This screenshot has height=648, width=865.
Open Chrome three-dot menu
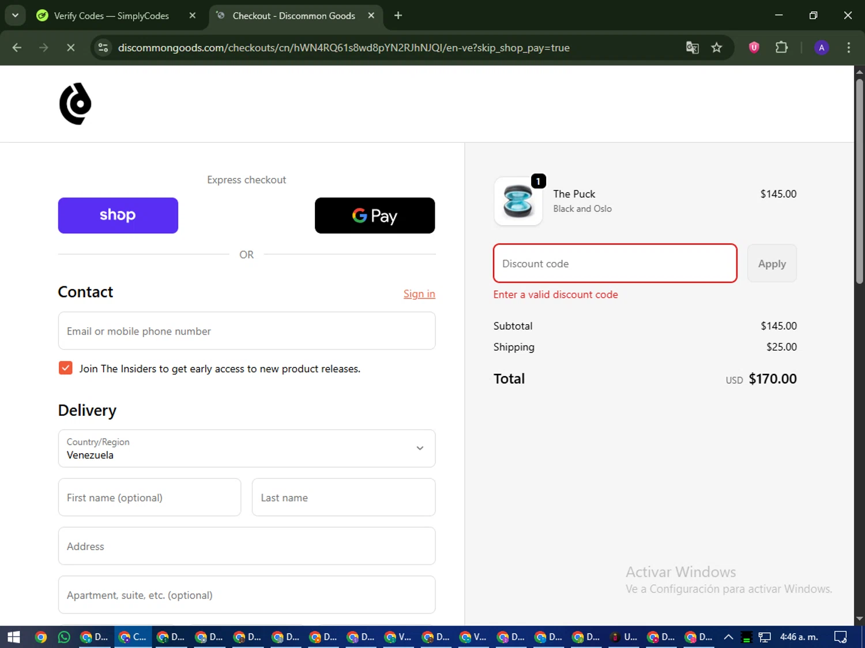click(x=848, y=48)
